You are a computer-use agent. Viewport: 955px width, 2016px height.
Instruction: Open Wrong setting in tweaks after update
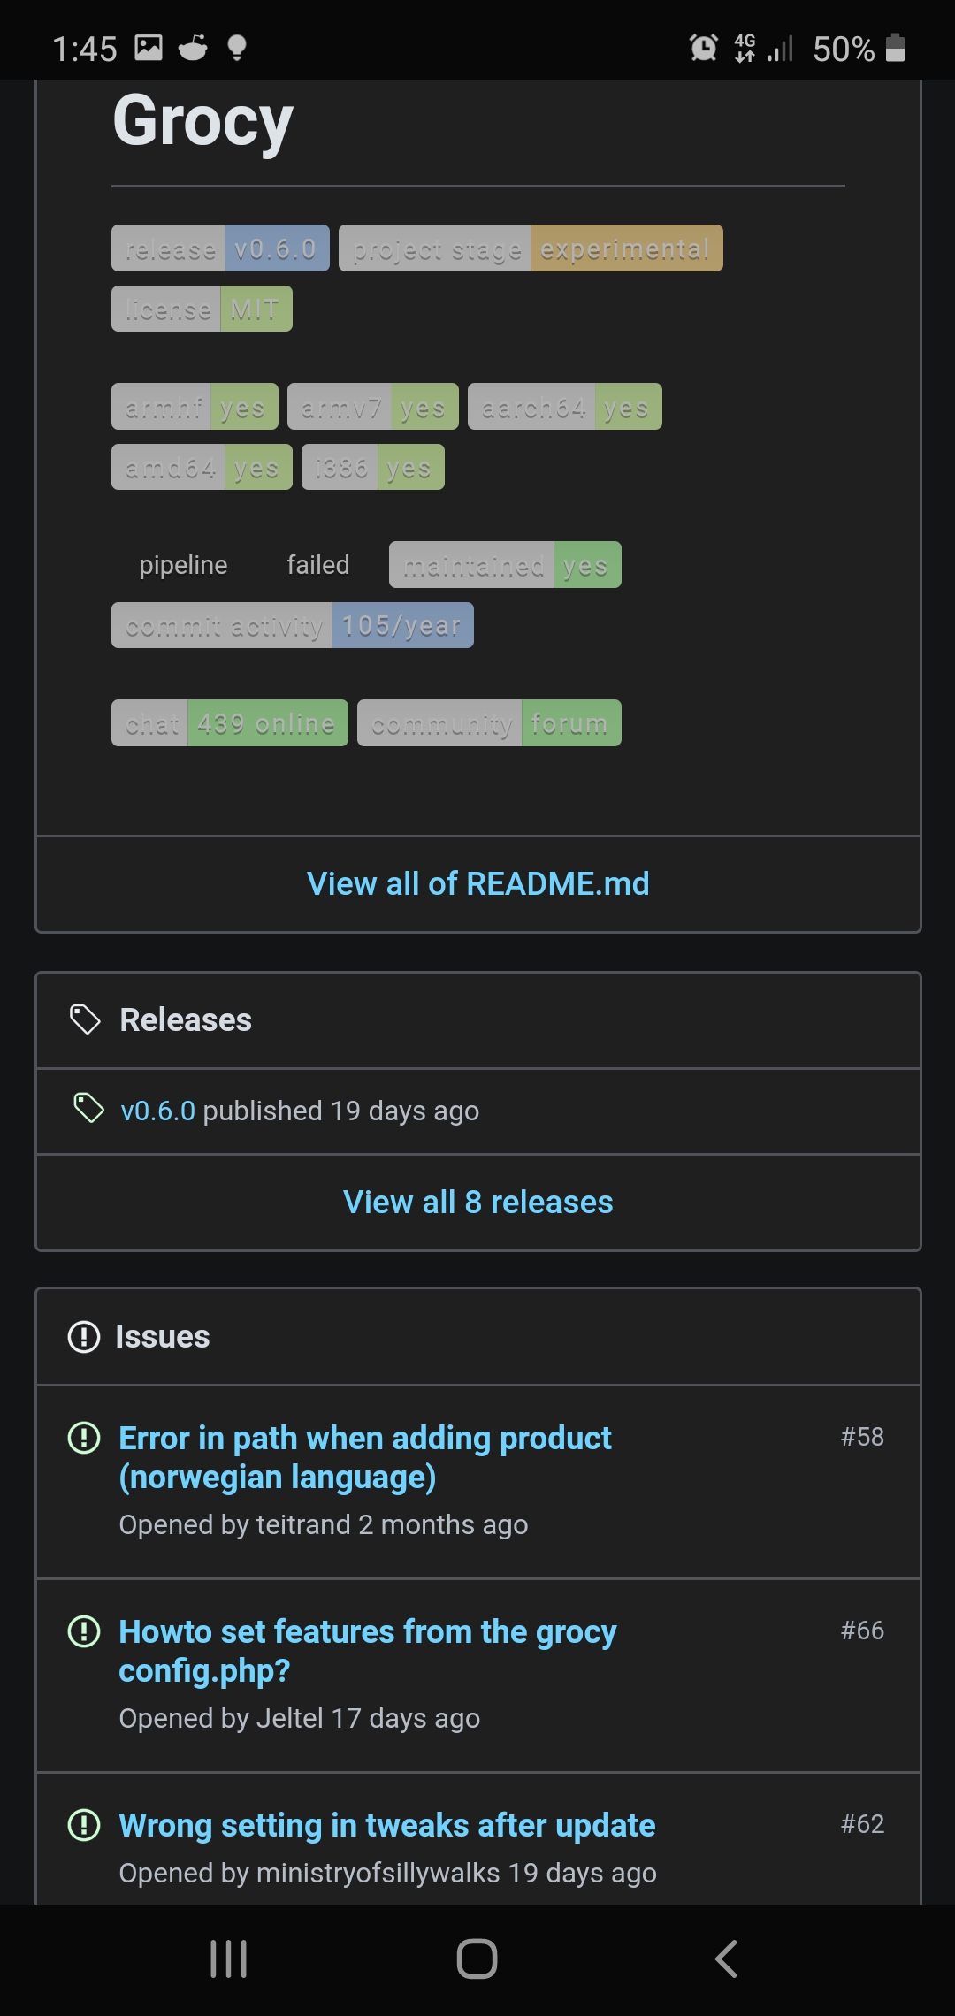(387, 1826)
